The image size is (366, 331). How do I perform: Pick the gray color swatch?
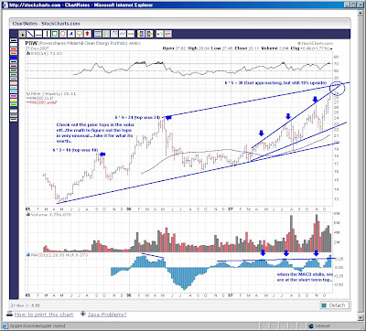click(14, 79)
